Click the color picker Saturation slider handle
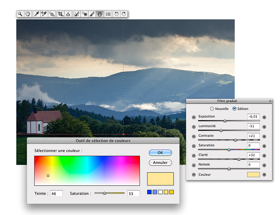280x215 pixels. tap(105, 193)
